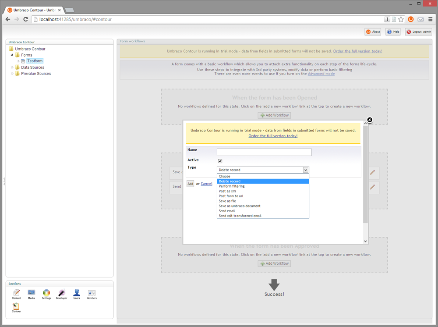Click the left panel collapse handle

(x=4, y=181)
